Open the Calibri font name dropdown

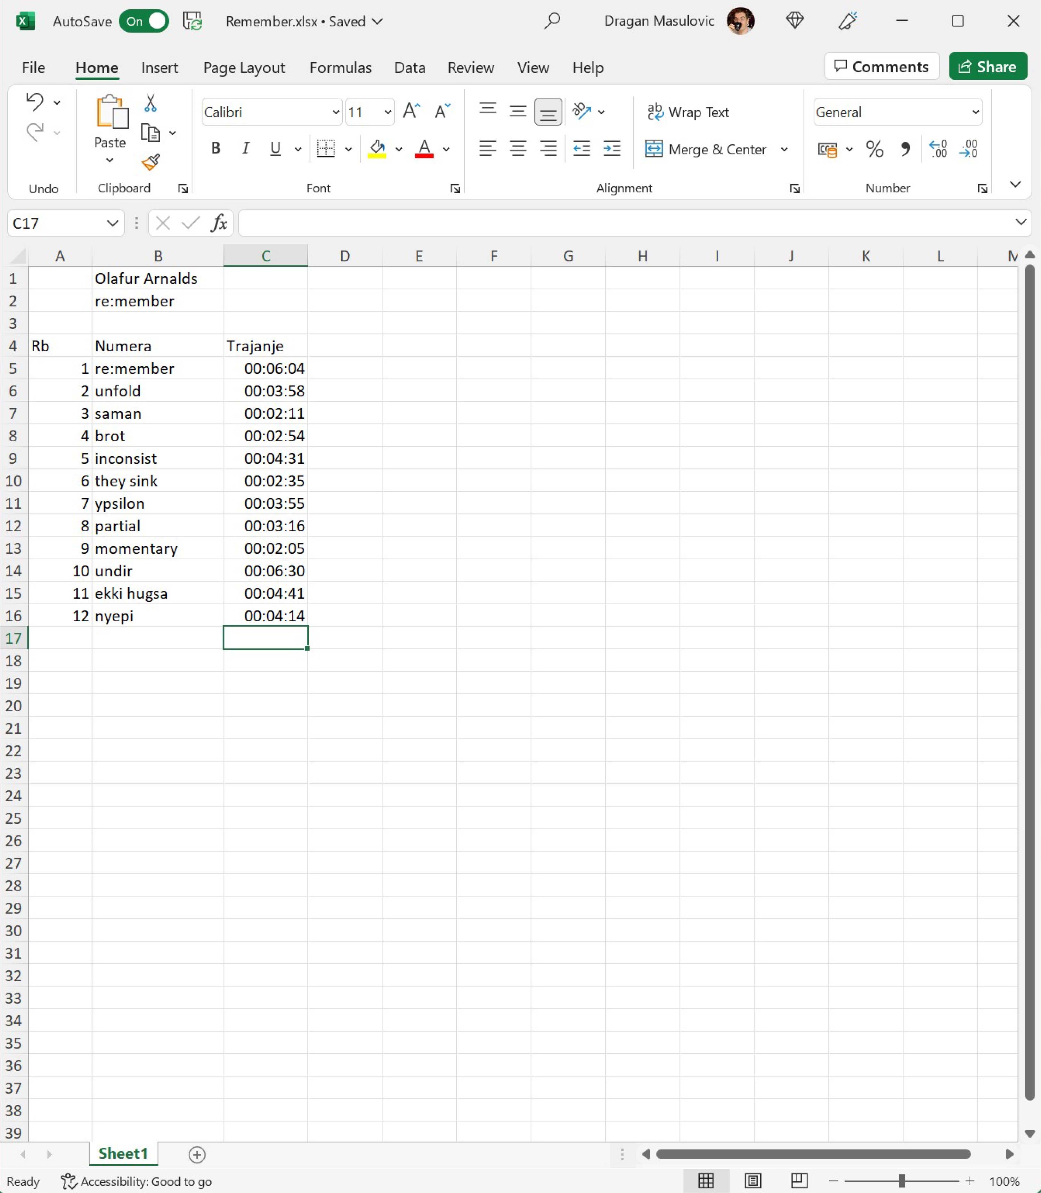pyautogui.click(x=336, y=112)
